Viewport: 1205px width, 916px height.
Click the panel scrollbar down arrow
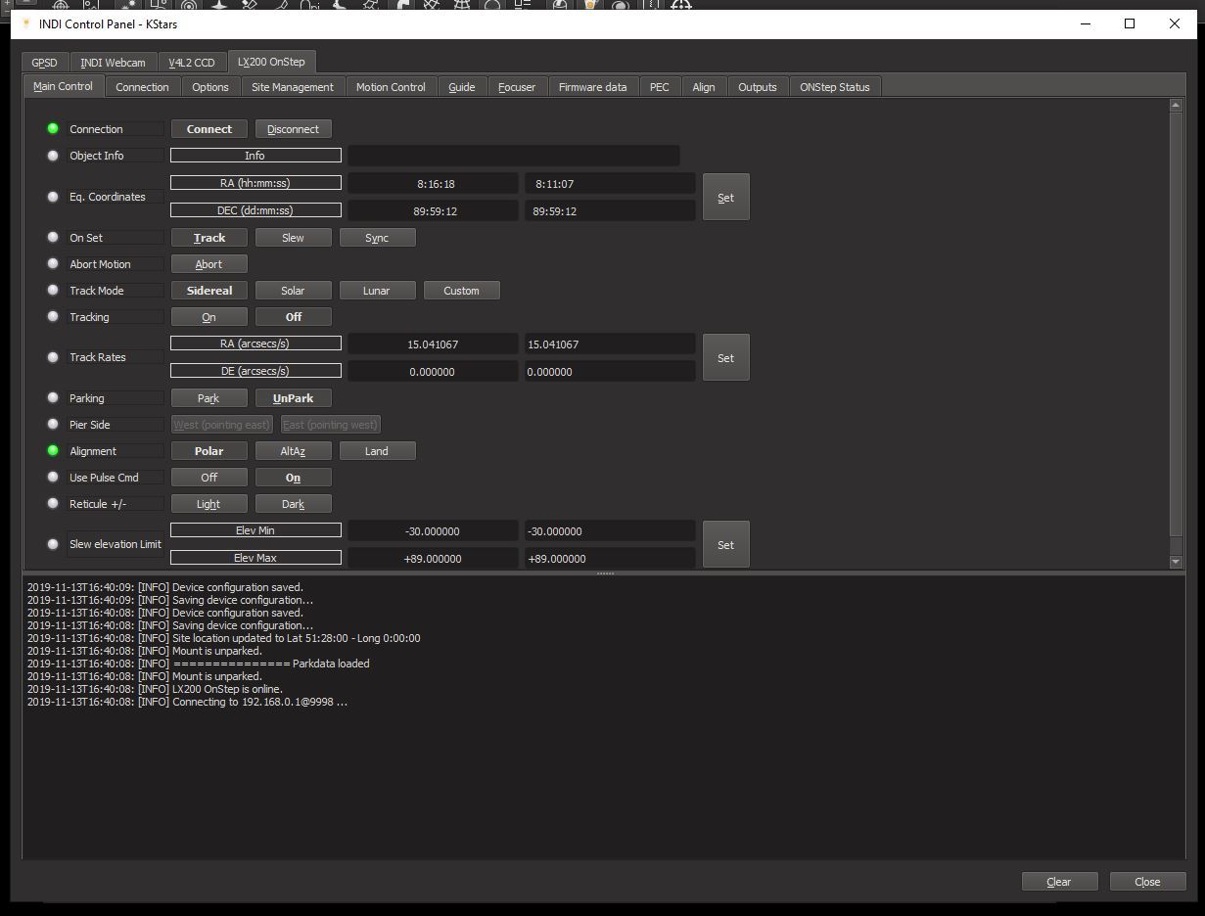coord(1176,562)
